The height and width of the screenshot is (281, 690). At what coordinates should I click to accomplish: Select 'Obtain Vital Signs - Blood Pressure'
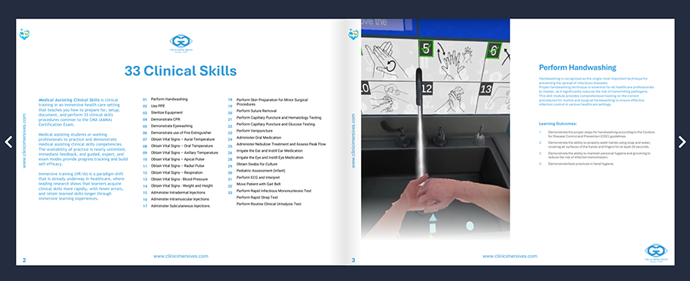tap(179, 179)
